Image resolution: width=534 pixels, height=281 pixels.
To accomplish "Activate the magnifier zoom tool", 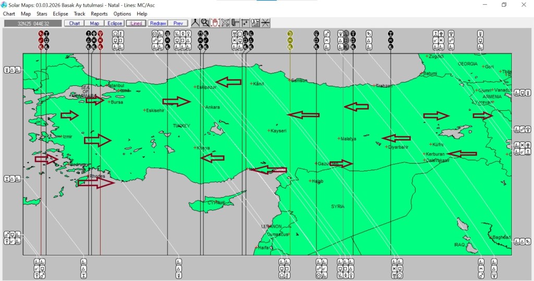I will 205,23.
